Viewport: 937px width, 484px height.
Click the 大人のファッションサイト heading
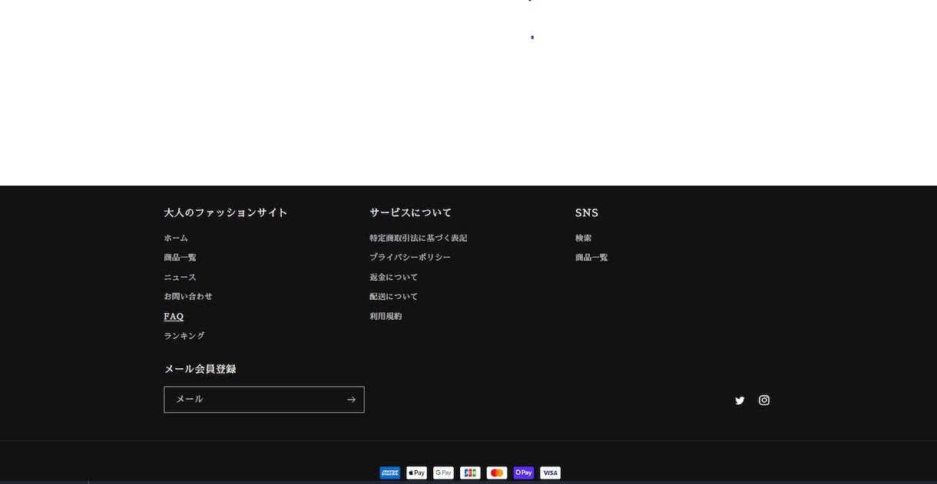(x=226, y=212)
